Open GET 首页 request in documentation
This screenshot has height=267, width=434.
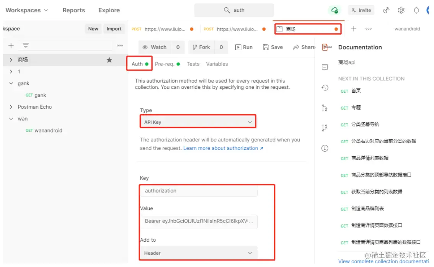click(x=351, y=91)
